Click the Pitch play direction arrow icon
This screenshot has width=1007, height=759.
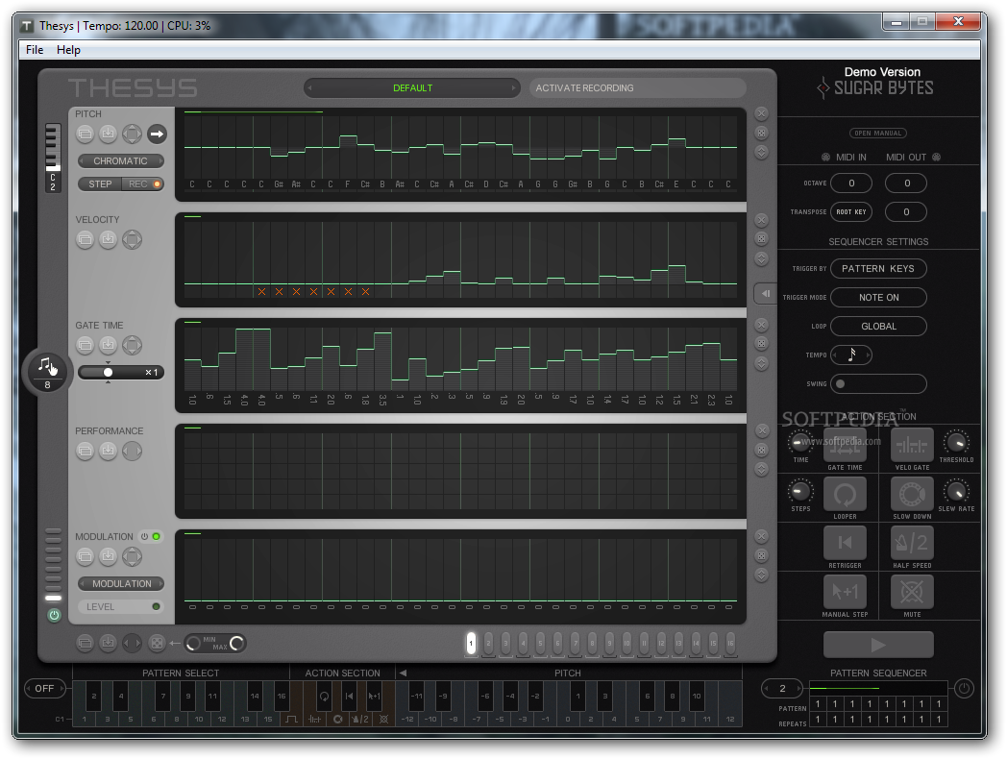[x=157, y=135]
